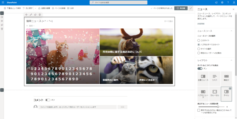237x119 pixels.
Task: Check the hide web part when empty checkbox
Action: pyautogui.click(x=199, y=110)
